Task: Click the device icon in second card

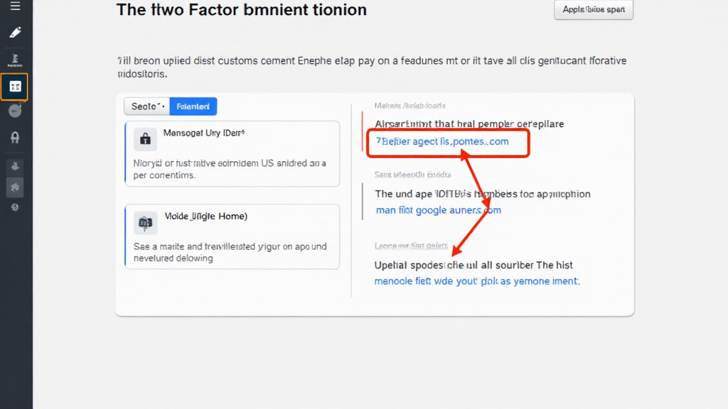Action: pyautogui.click(x=146, y=223)
